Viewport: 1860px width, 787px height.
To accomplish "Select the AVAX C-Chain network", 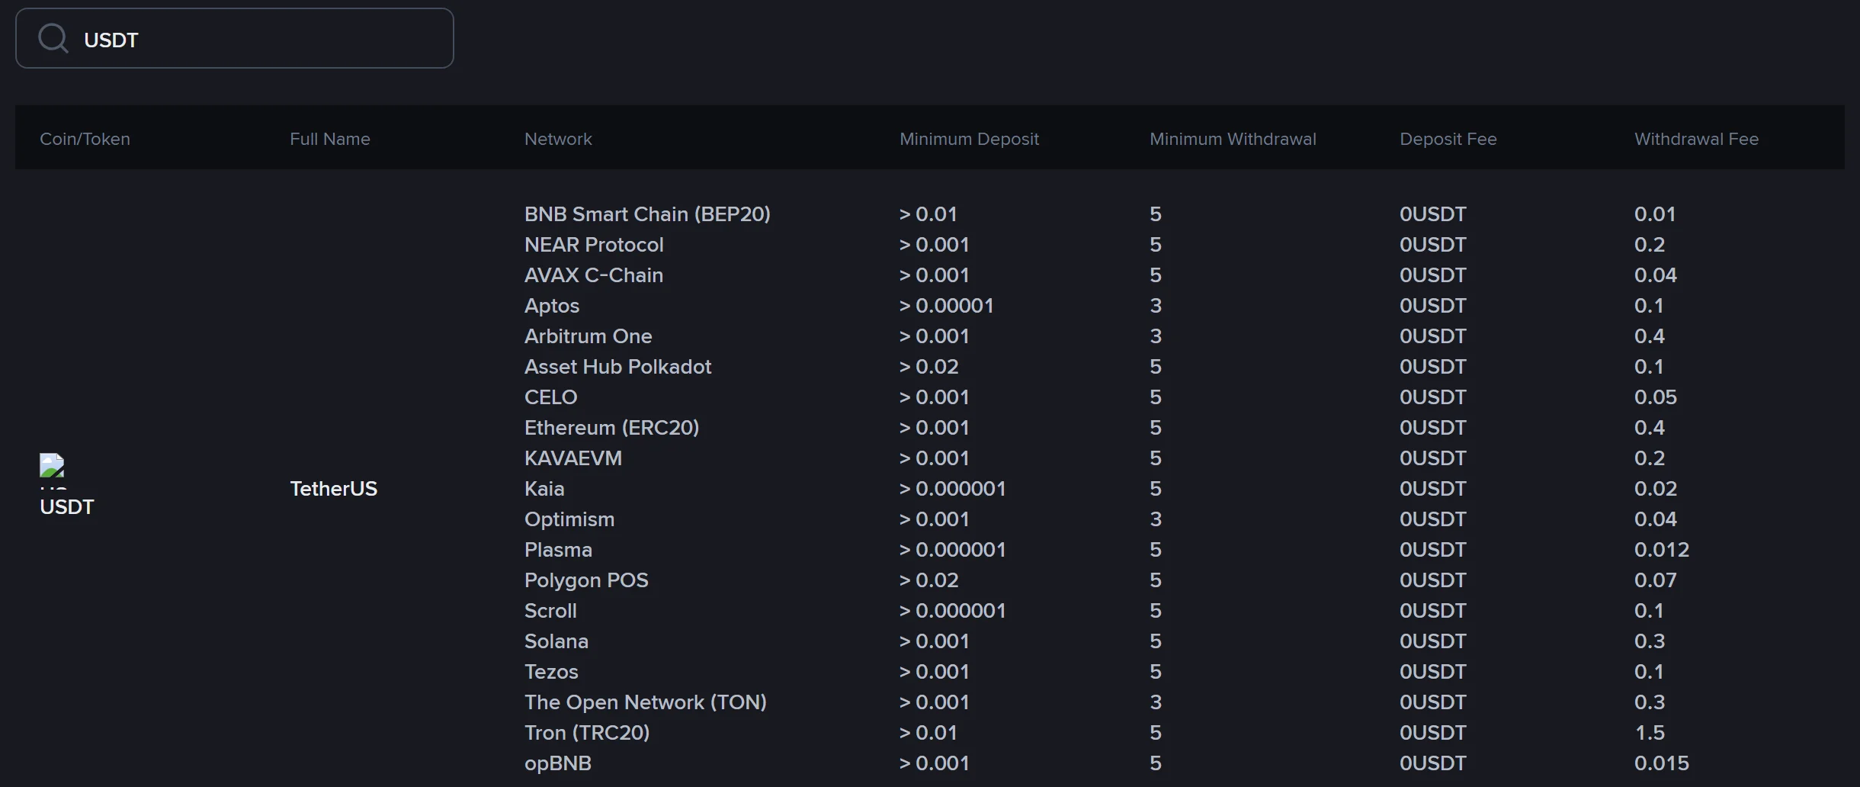I will pyautogui.click(x=594, y=275).
